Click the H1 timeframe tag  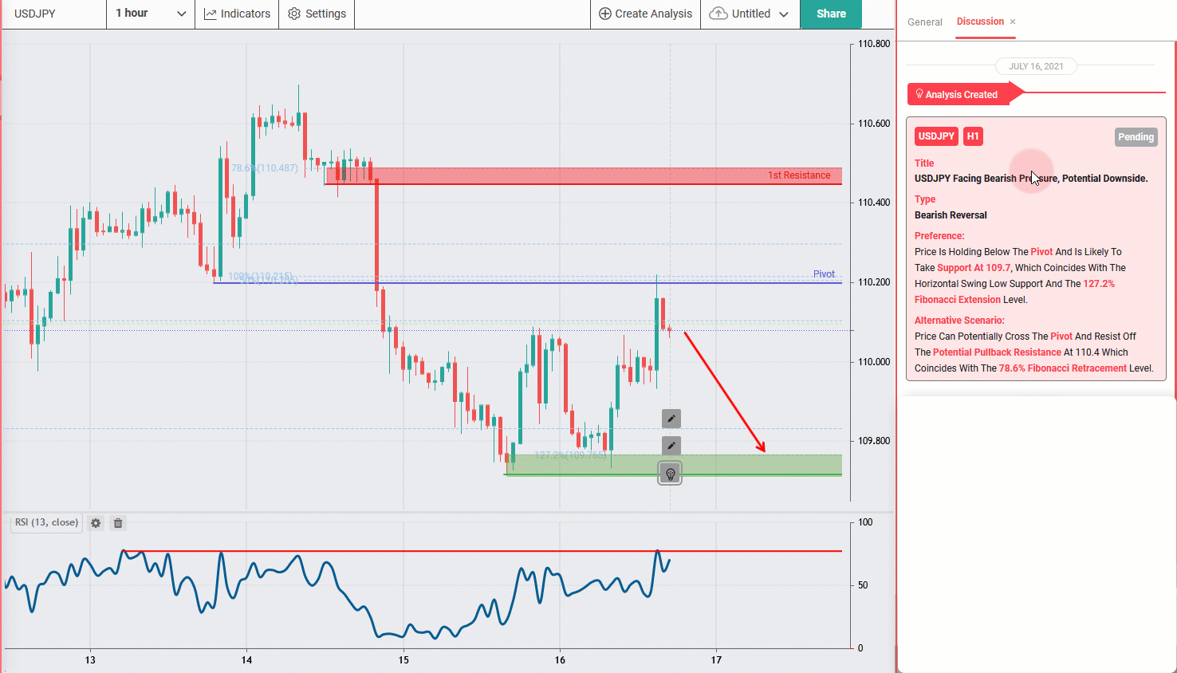(973, 136)
